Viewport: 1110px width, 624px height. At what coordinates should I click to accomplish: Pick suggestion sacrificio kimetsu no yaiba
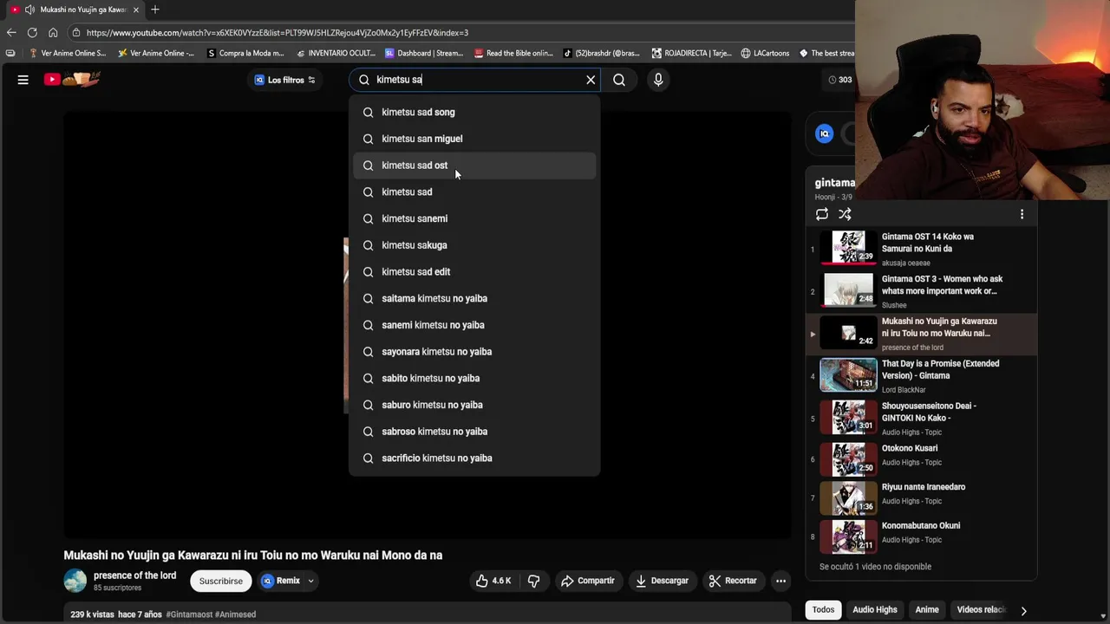[474, 458]
